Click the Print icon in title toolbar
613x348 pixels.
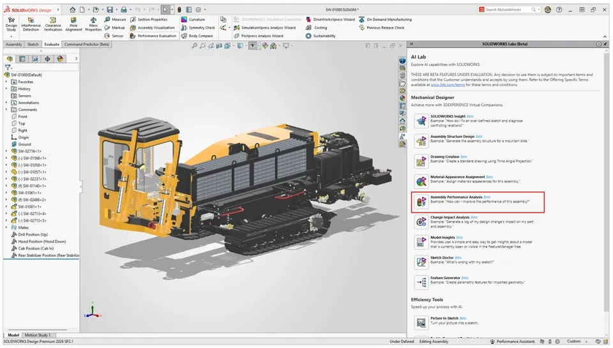tap(123, 10)
